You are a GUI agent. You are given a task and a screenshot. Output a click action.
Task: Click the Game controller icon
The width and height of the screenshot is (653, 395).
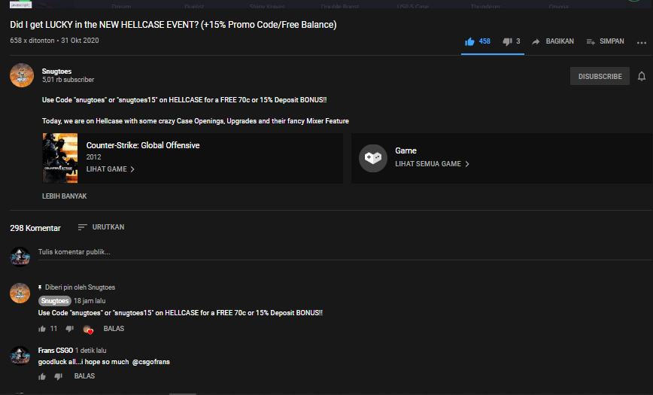(373, 158)
